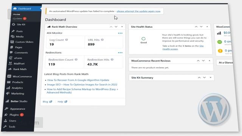This screenshot has height=136, width=242.
Task: Move Site Health Status widget down
Action: [x=201, y=27]
